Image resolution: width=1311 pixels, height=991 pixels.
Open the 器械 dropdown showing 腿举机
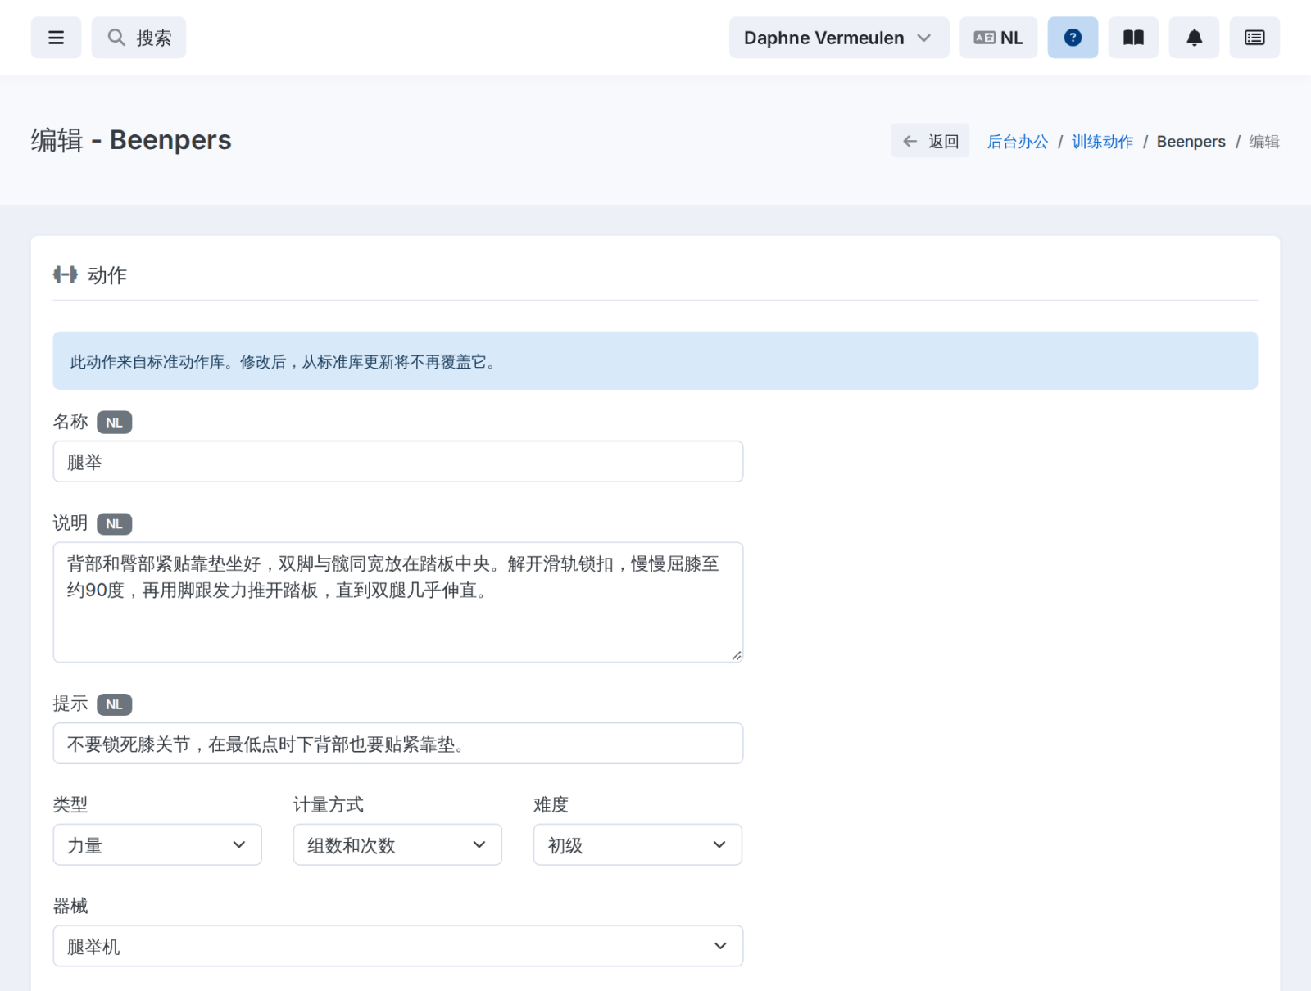pyautogui.click(x=398, y=946)
